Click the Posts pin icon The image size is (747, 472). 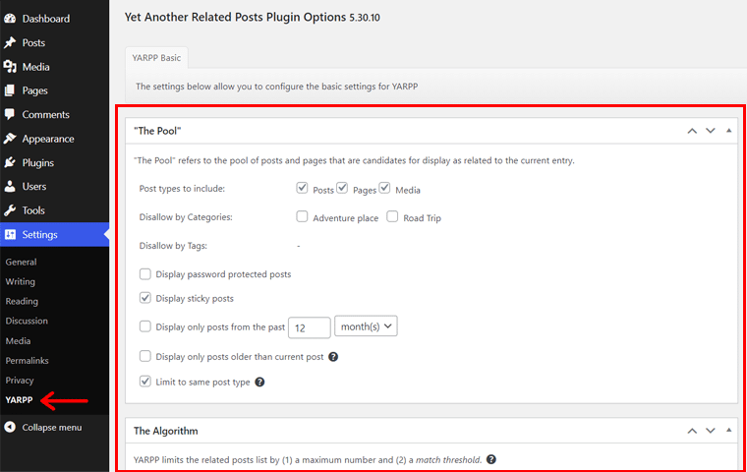10,43
